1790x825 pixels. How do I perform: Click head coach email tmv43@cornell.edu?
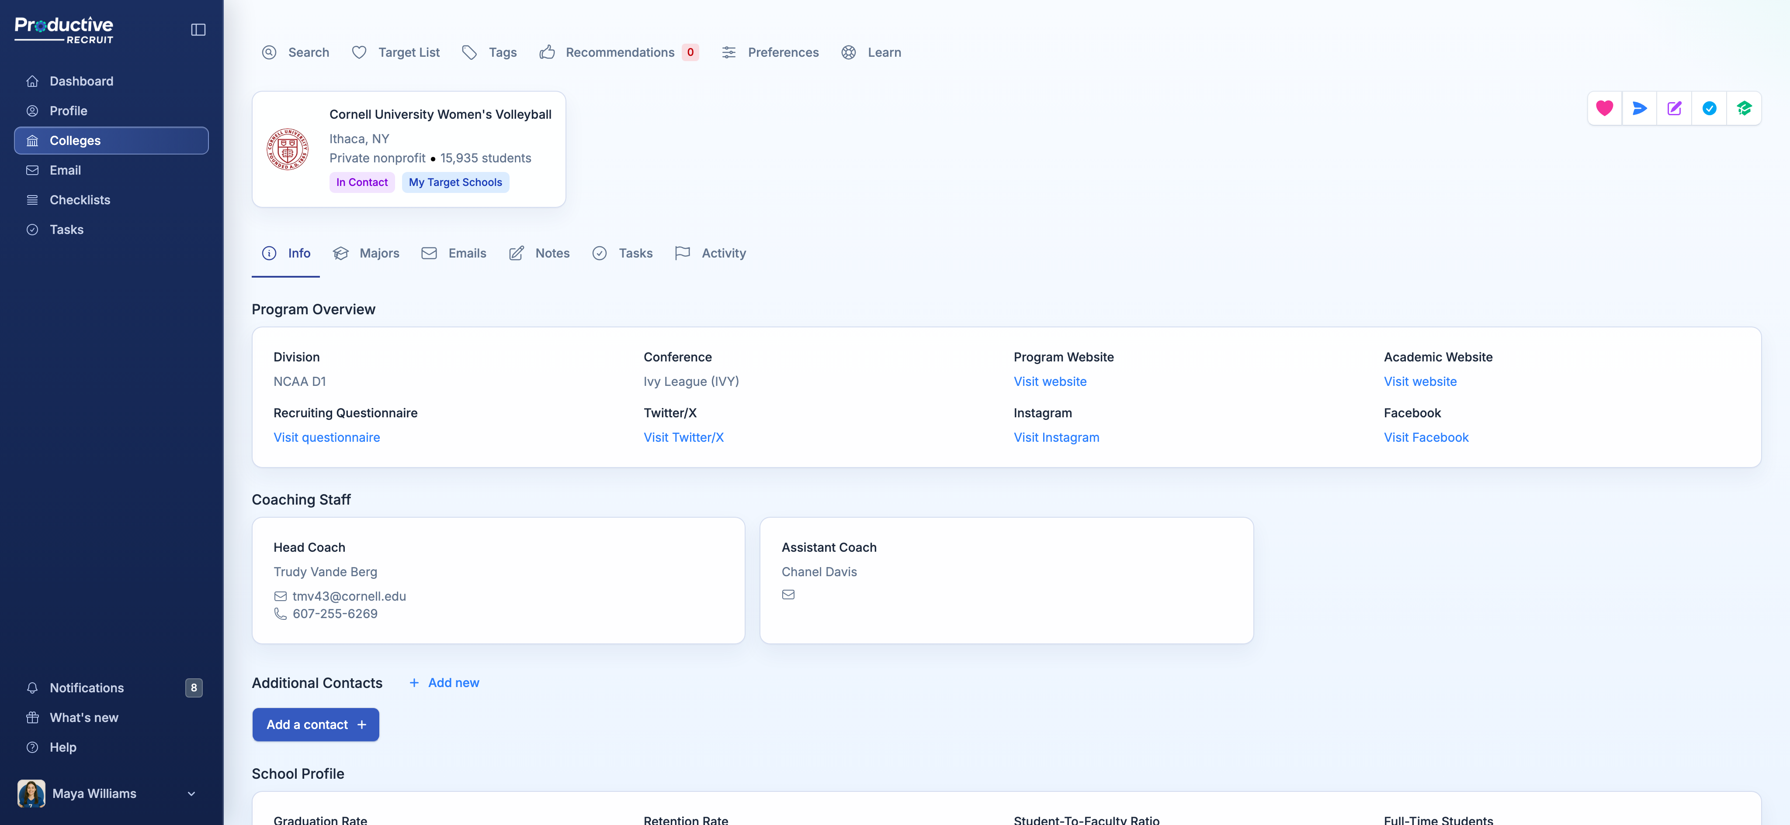pyautogui.click(x=349, y=596)
